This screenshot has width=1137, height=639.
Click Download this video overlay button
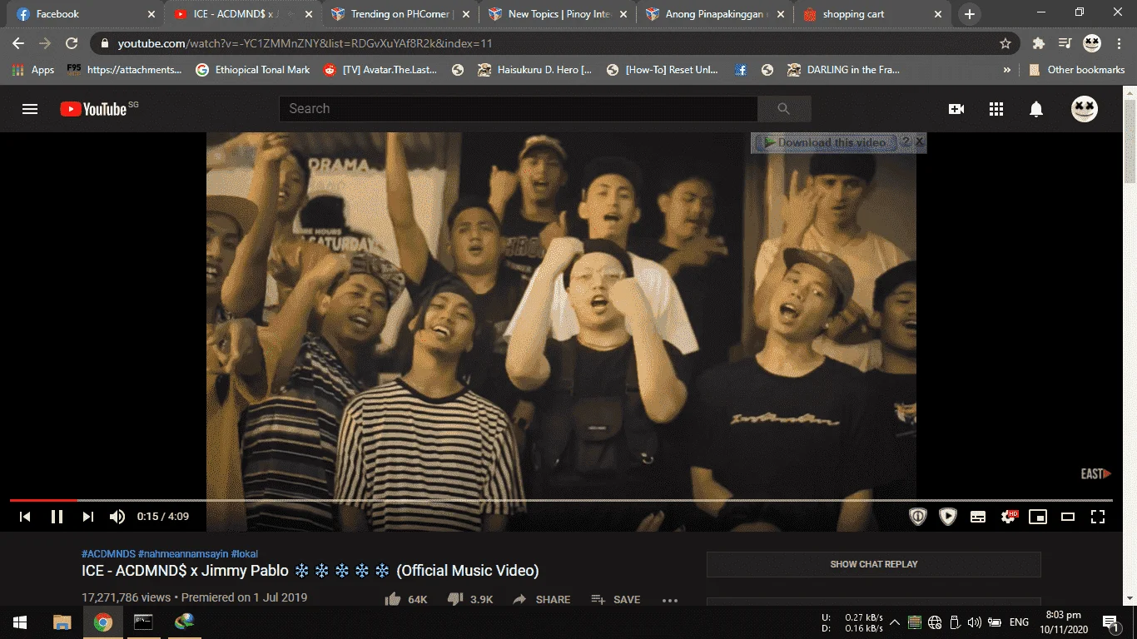825,142
